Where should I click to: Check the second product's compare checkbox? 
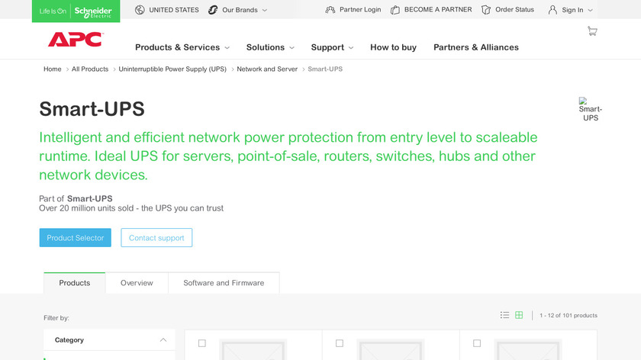[x=340, y=343]
